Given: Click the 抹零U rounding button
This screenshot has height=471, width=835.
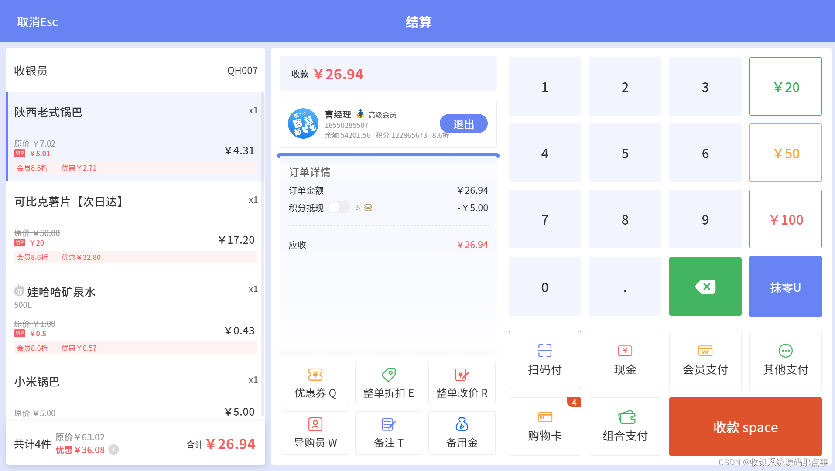Looking at the screenshot, I should (x=785, y=287).
